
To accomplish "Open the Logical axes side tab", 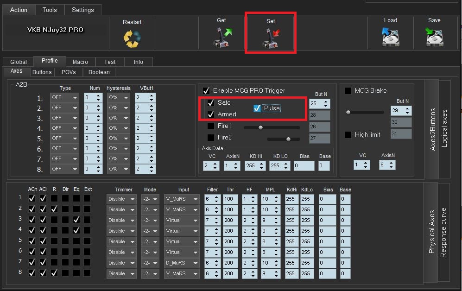I will click(444, 128).
